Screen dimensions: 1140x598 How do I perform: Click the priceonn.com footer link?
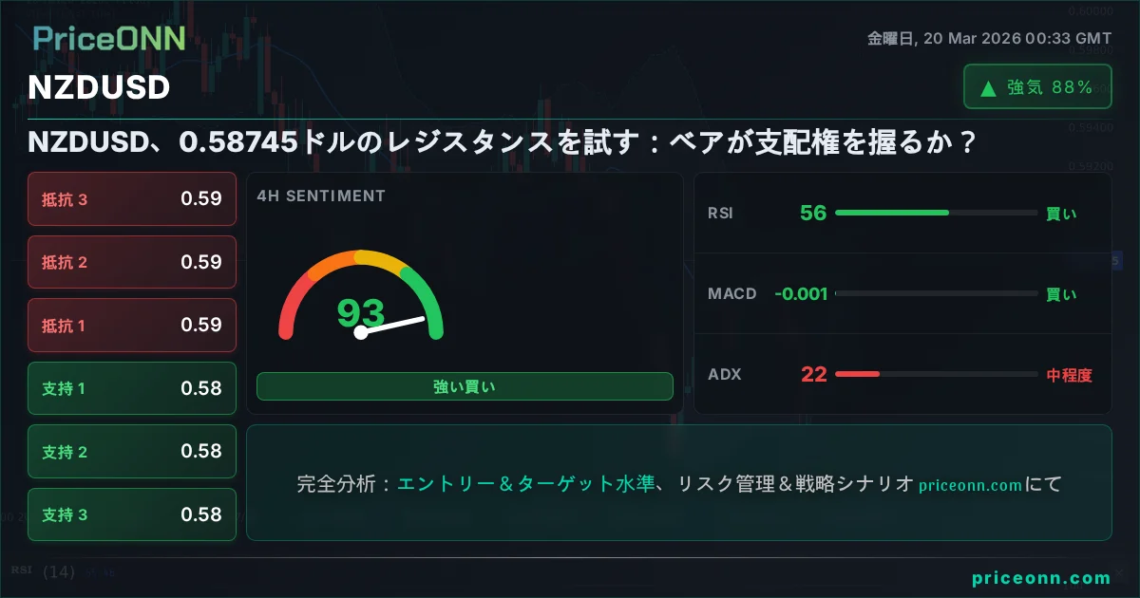coord(1041,577)
